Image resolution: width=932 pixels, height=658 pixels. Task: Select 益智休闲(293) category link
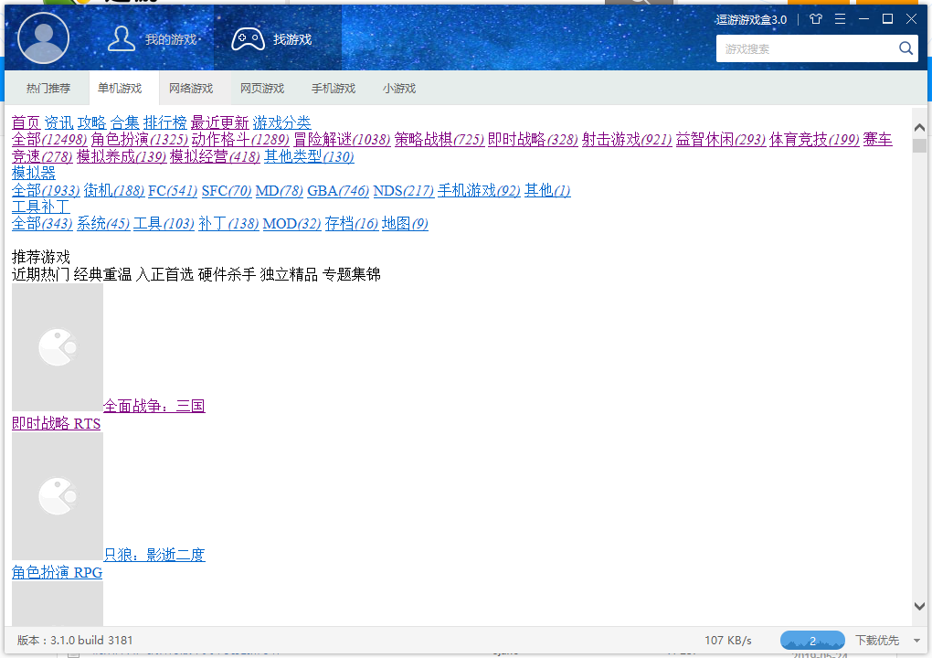(x=720, y=139)
